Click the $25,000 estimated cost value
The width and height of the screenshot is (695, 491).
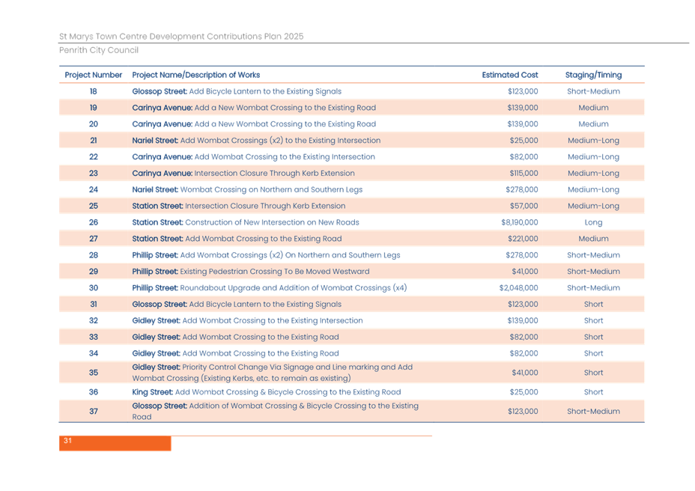pos(523,141)
